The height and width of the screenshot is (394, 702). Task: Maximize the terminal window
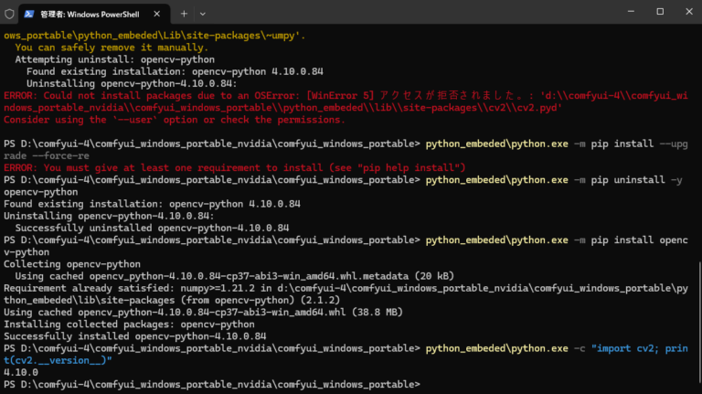(660, 12)
